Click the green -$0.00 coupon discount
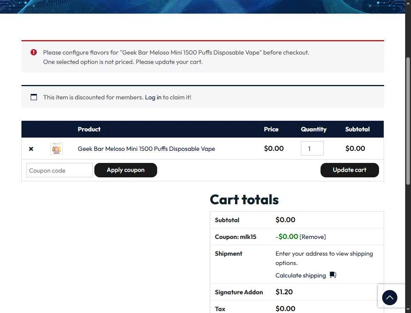This screenshot has height=313, width=411. [x=287, y=237]
